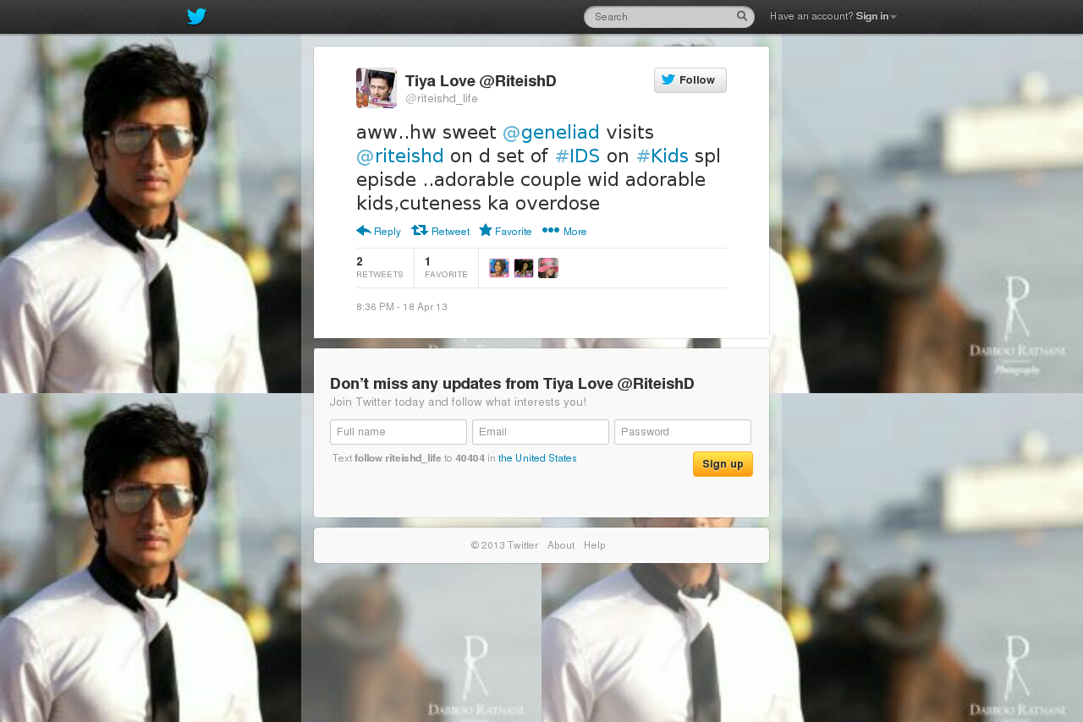The height and width of the screenshot is (722, 1083).
Task: Click the Full name input field
Action: click(x=399, y=432)
